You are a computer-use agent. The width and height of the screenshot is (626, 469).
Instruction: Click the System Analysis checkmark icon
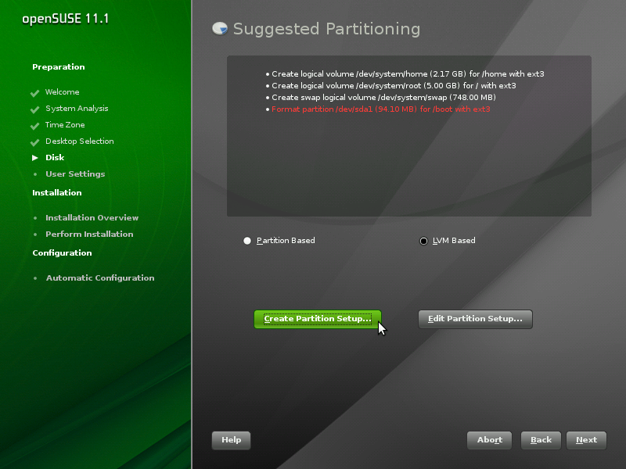(34, 109)
